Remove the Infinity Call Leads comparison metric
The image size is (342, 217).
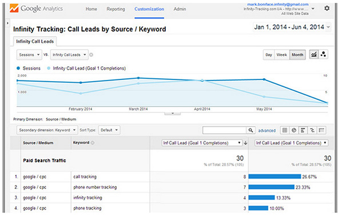(91, 55)
